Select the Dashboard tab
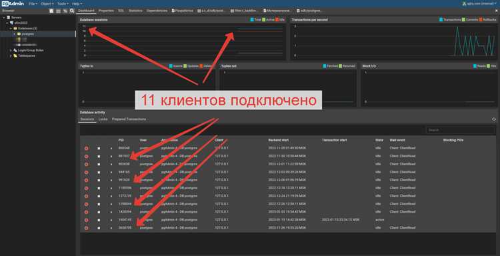This screenshot has width=500, height=256. [x=86, y=11]
